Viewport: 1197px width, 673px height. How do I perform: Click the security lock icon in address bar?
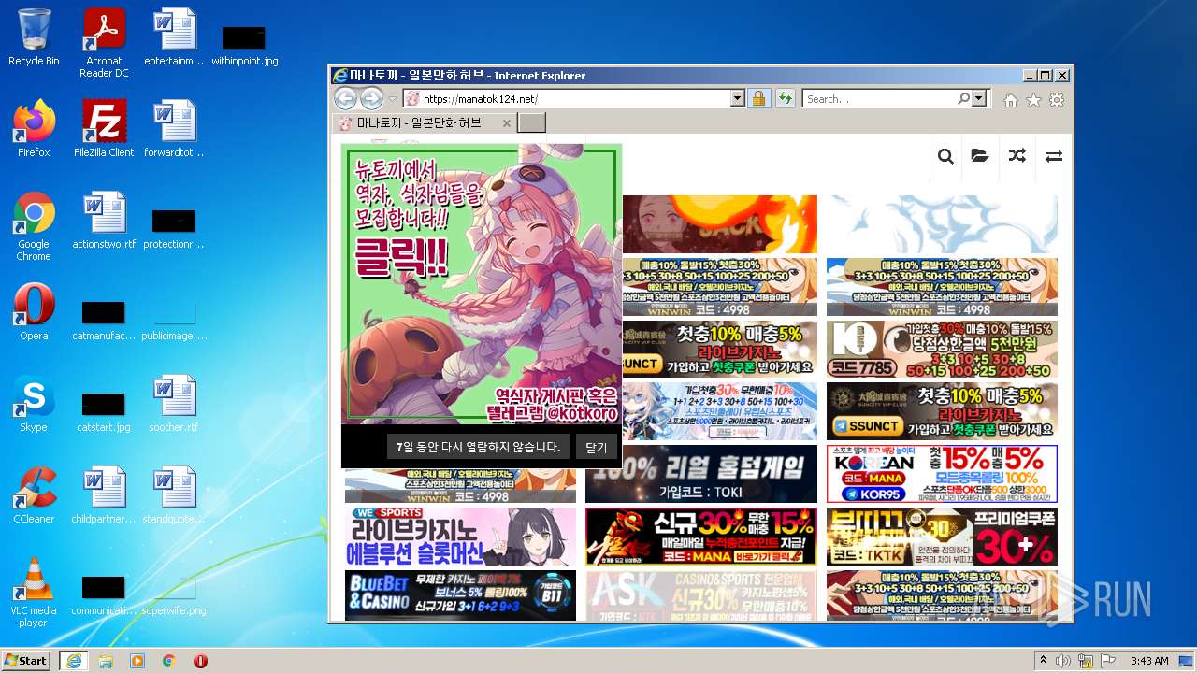758,98
